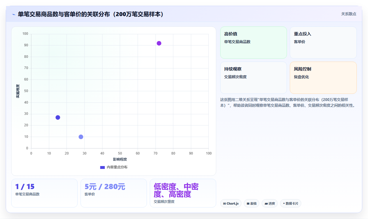This screenshot has height=219, width=368.
Task: Click the 单笔交易商品数 label under 1 / 15
Action: (x=27, y=194)
